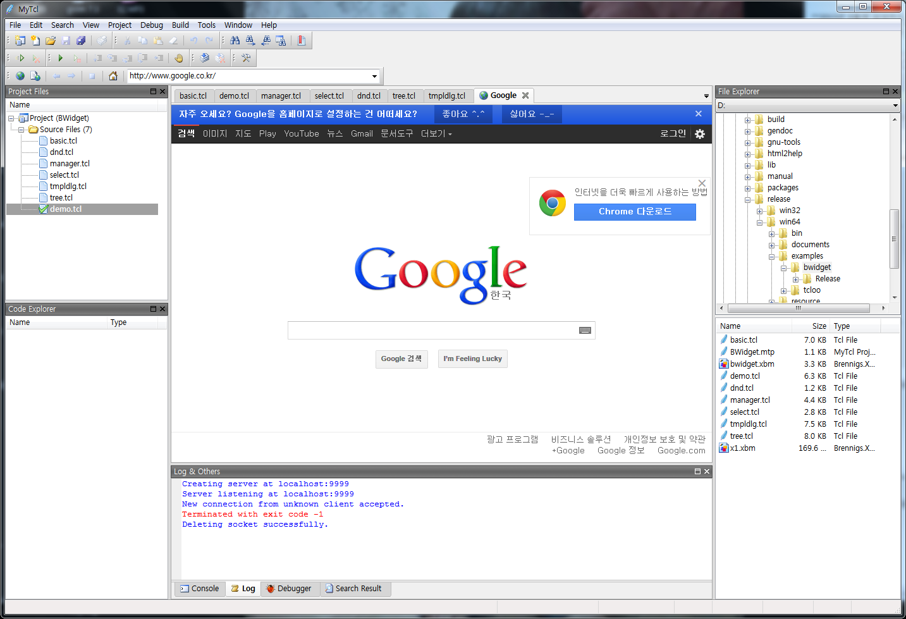Viewport: 906px width, 619px height.
Task: Click the Open folder toolbar icon
Action: pos(51,40)
